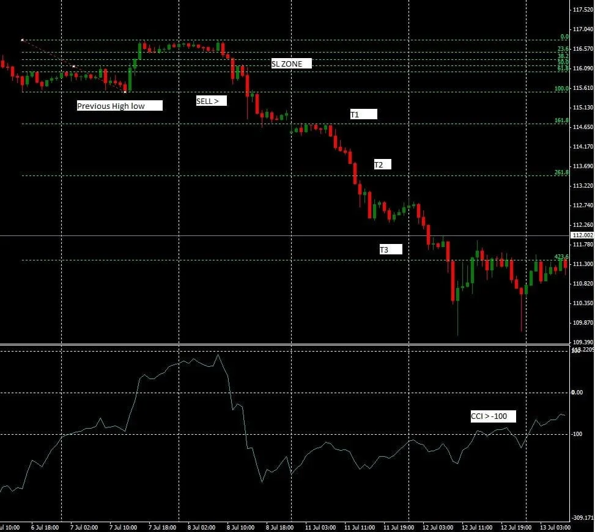Screen dimensions: 595x532
Task: Click the 116.090 price axis value
Action: (x=583, y=68)
